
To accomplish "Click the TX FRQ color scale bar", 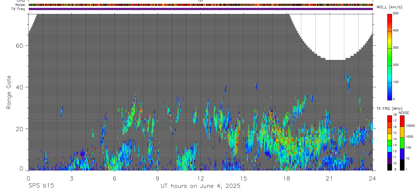I will tap(390, 143).
